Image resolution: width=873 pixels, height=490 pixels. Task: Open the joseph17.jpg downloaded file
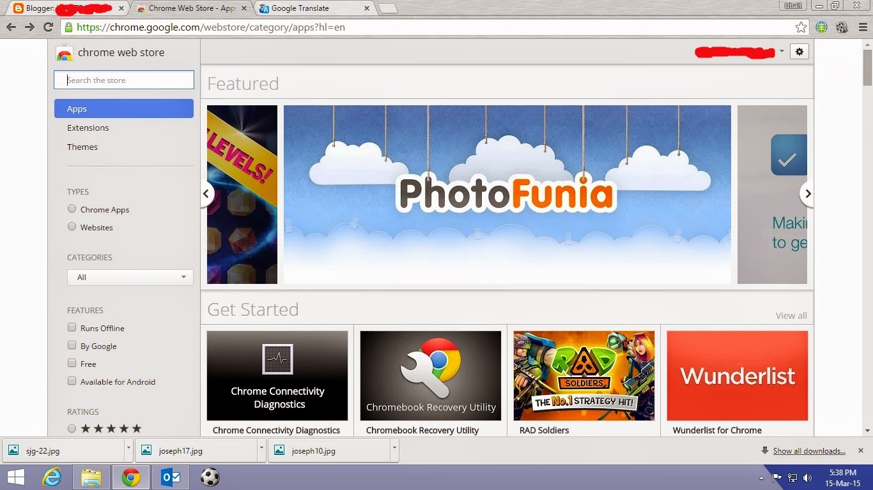tap(197, 450)
